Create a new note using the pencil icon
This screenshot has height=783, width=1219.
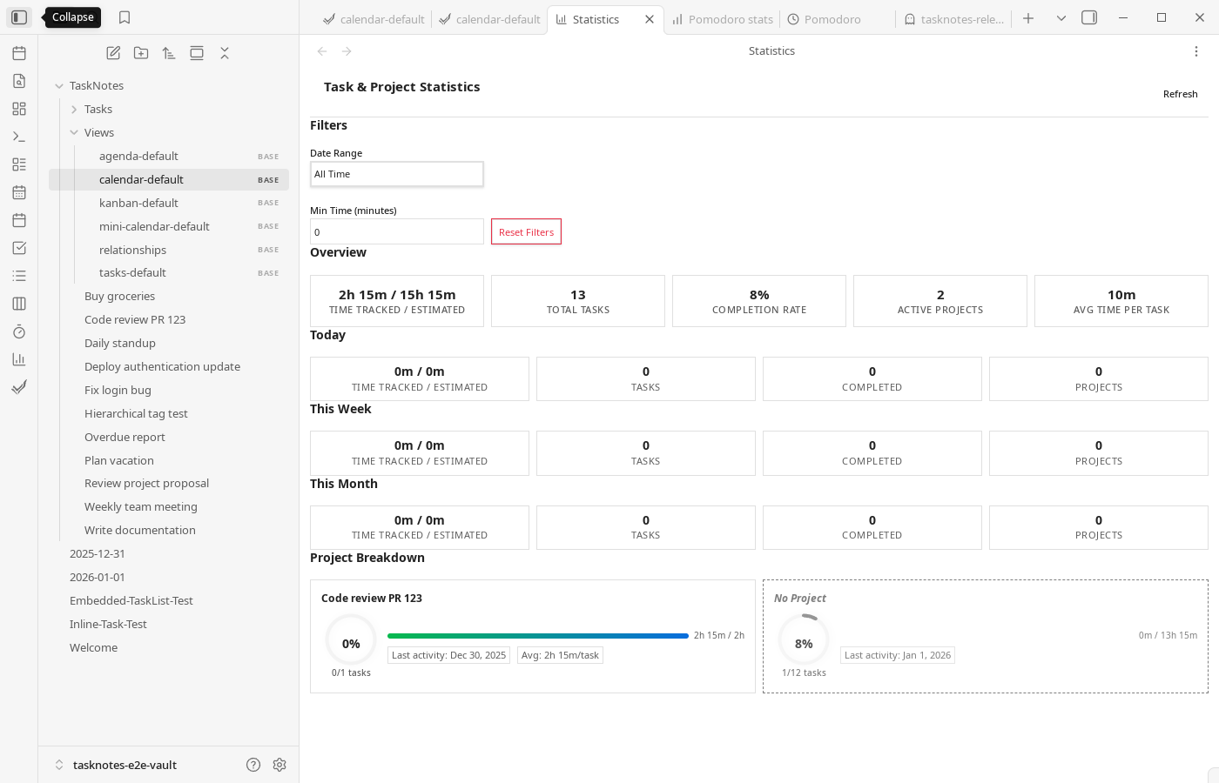(x=112, y=52)
